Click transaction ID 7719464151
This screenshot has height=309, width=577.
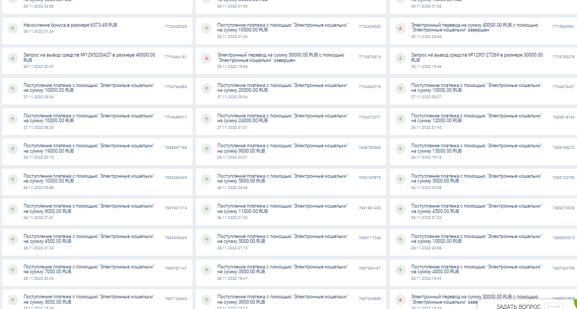(x=176, y=57)
